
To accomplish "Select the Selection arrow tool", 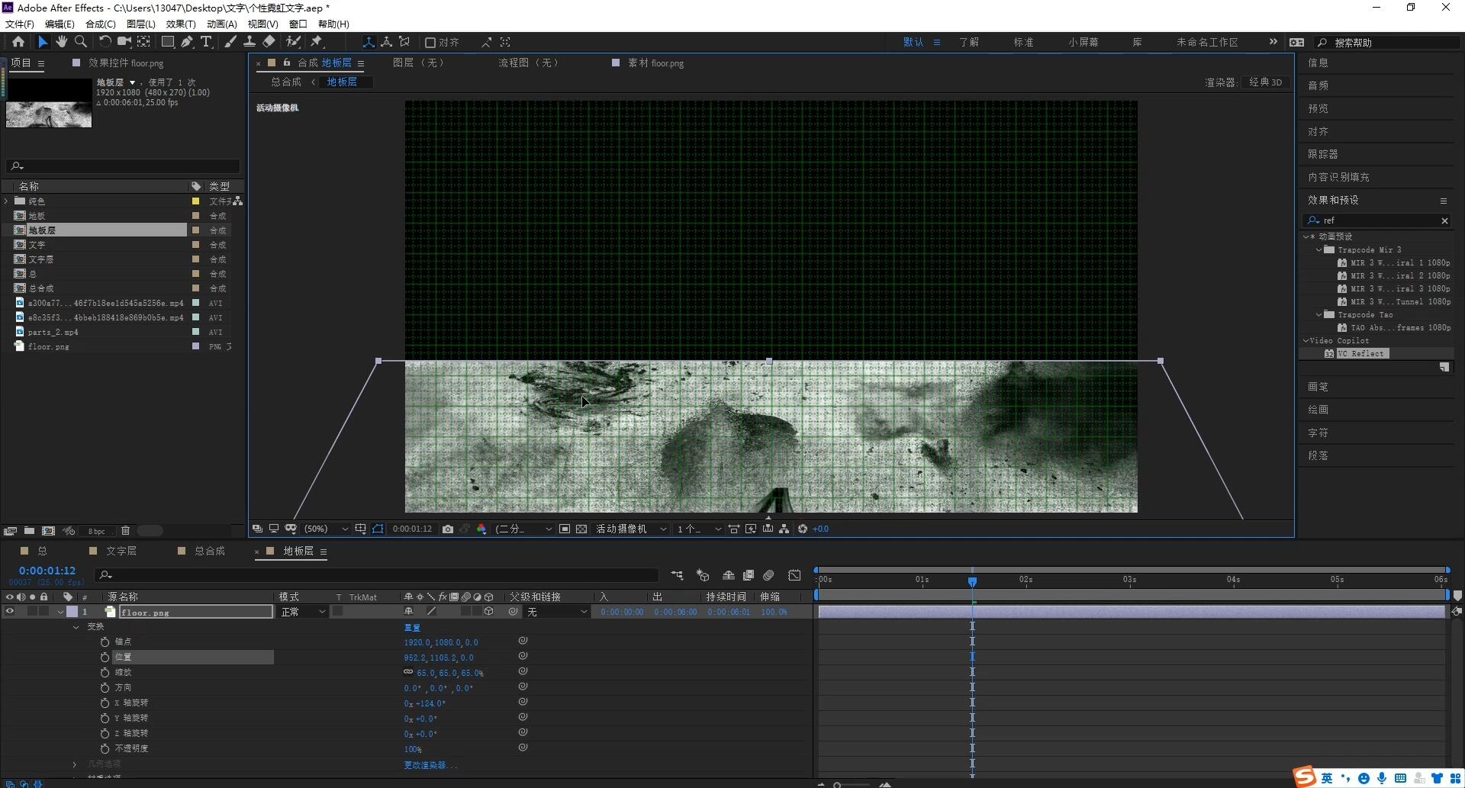I will 43,42.
